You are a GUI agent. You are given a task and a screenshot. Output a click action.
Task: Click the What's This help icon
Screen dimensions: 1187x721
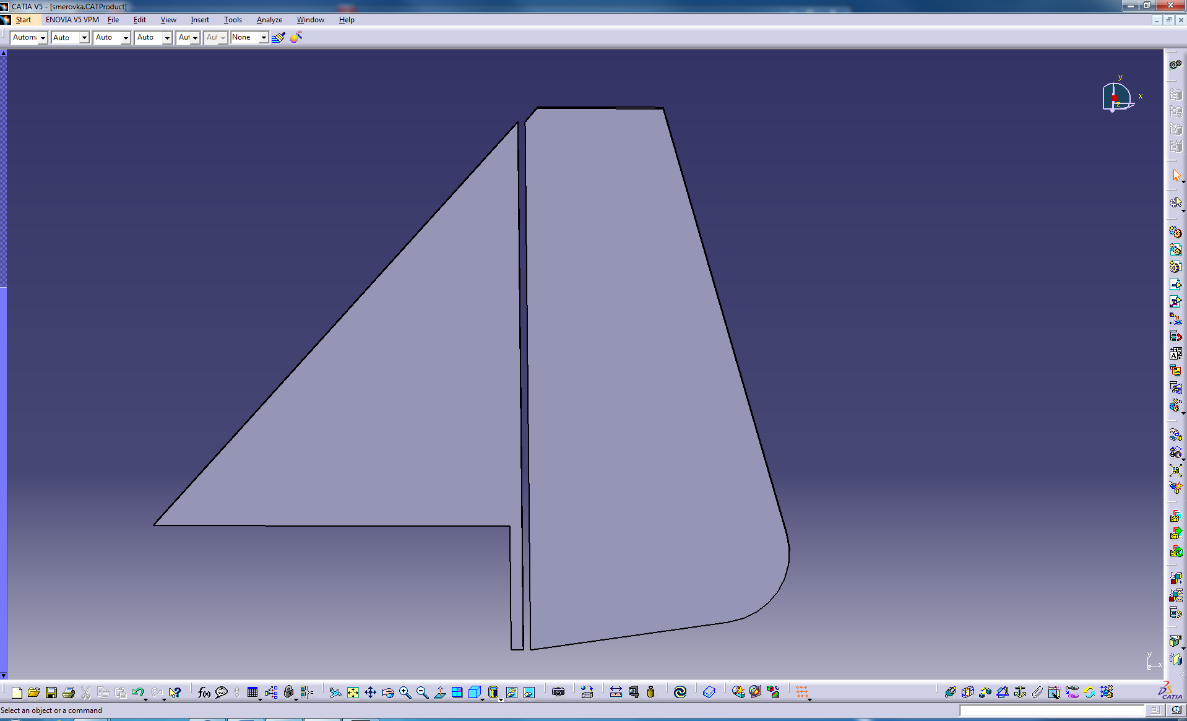pyautogui.click(x=175, y=693)
